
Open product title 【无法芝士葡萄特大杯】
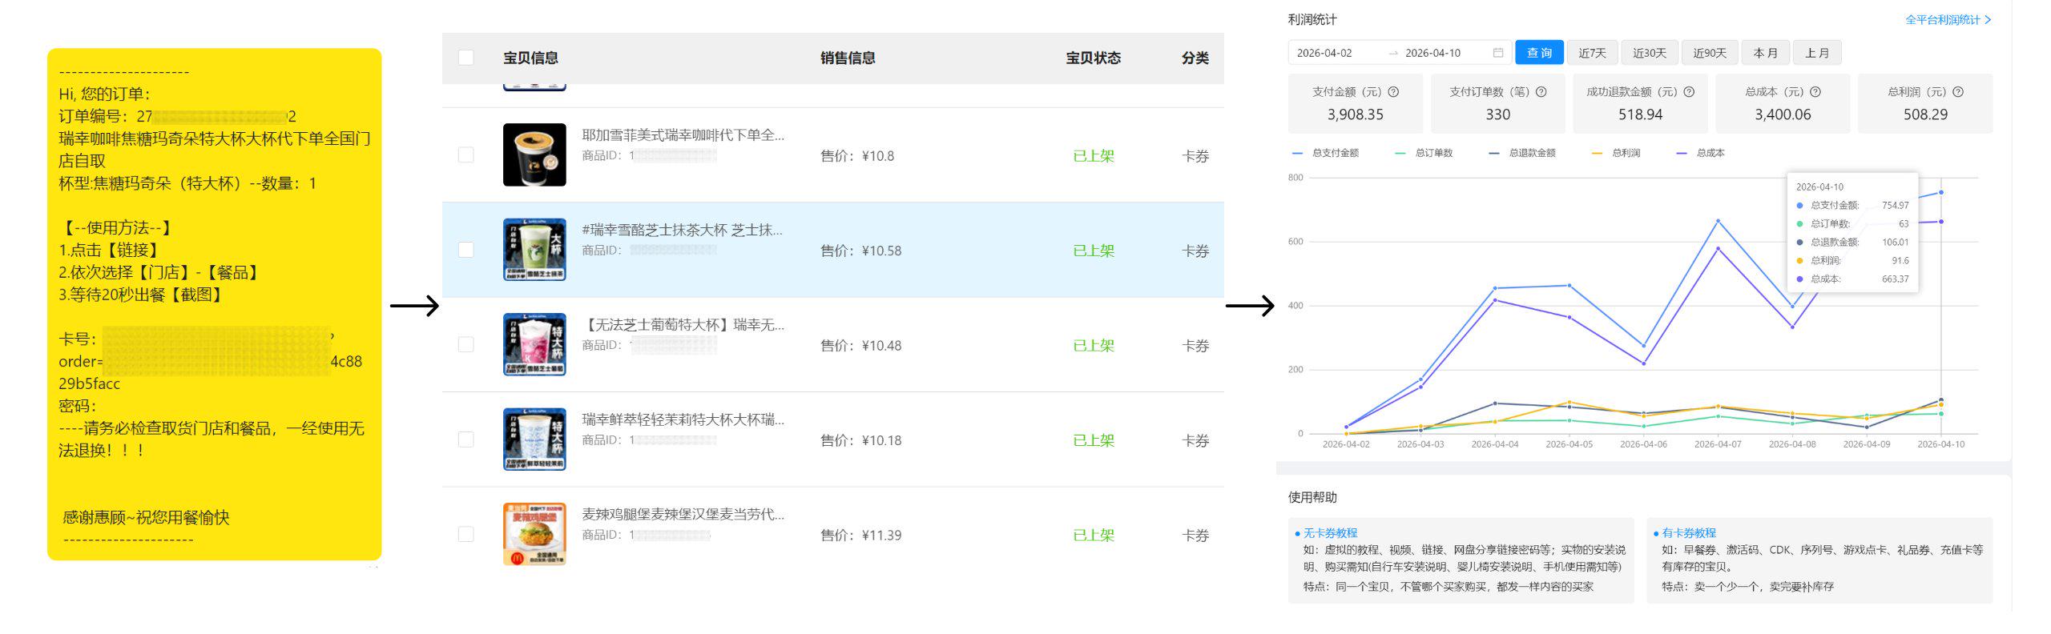coord(683,325)
